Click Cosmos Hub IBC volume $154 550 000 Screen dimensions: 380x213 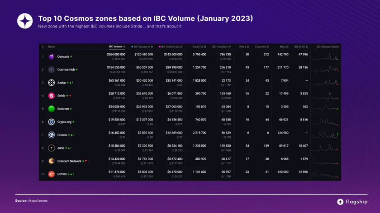116,67
